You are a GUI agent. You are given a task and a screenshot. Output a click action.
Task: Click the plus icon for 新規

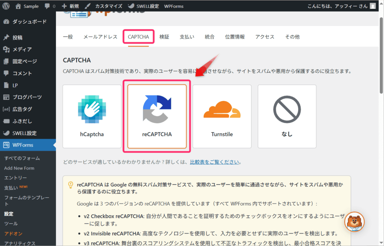coord(64,6)
